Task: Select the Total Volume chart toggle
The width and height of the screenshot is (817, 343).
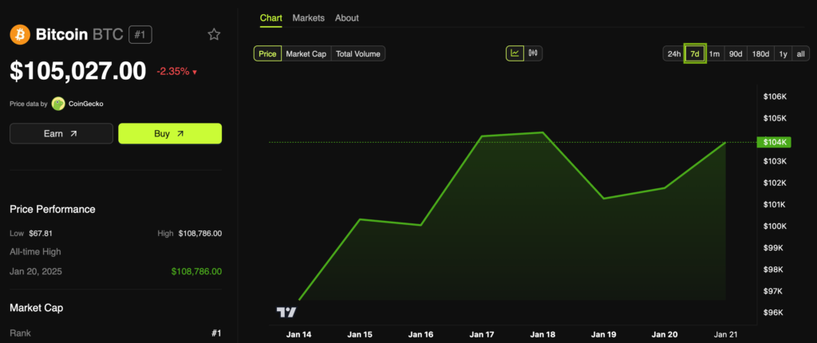Action: click(x=358, y=53)
